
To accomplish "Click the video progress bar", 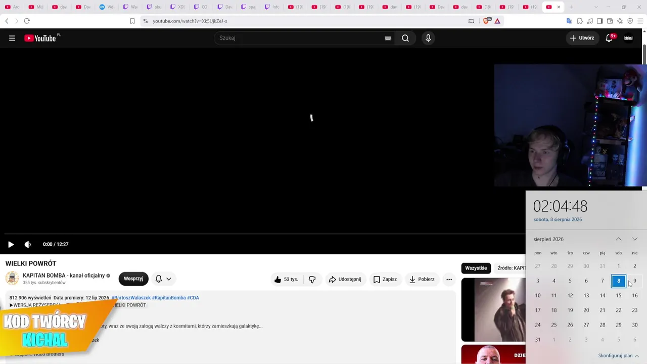I will click(x=265, y=234).
